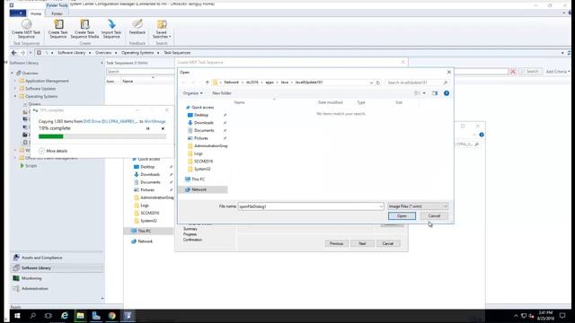Open the Windows Start menu

pos(17,316)
